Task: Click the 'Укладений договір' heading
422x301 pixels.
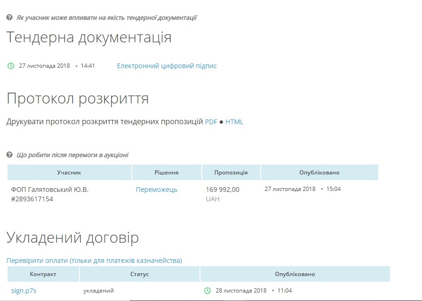Action: 72,238
